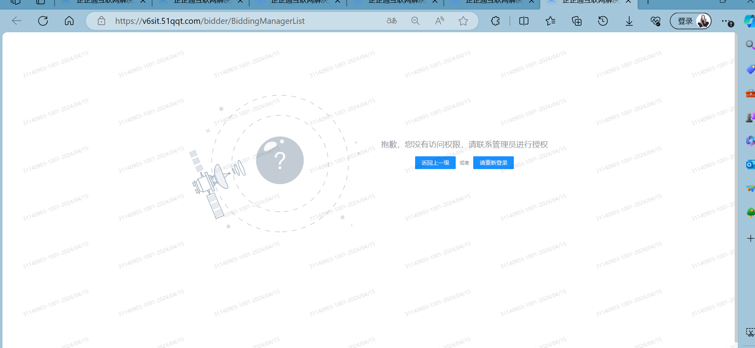Screen dimensions: 755x348
Task: Open the Extensions menu
Action: click(495, 21)
